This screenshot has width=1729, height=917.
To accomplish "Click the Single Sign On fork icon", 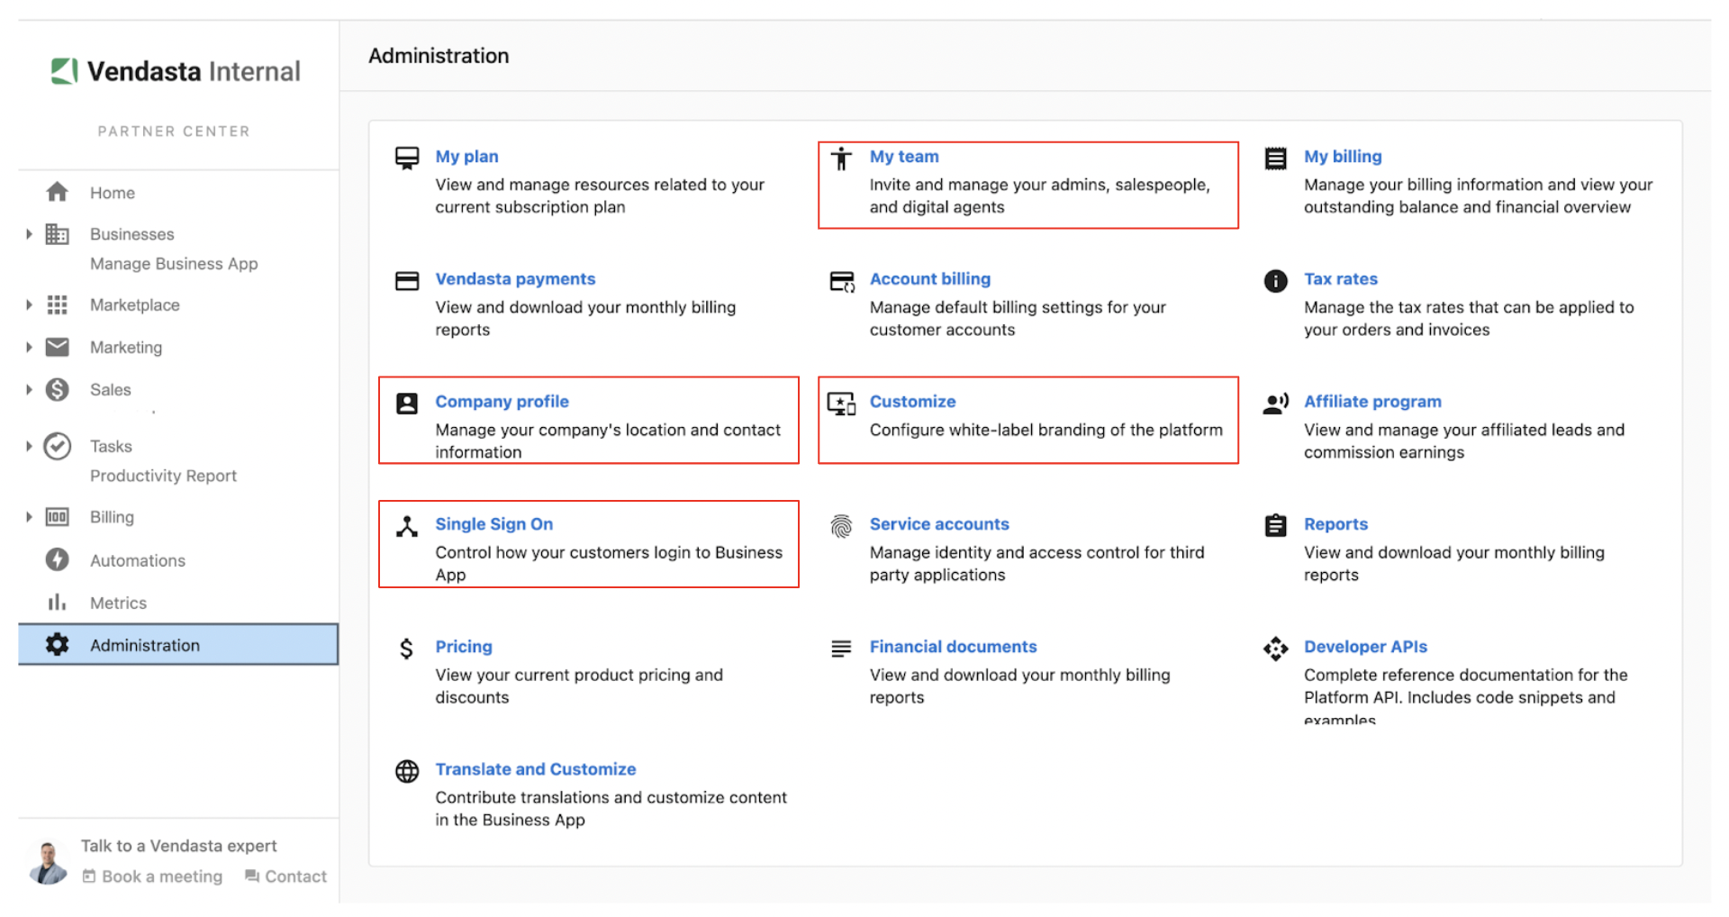I will coord(407,526).
